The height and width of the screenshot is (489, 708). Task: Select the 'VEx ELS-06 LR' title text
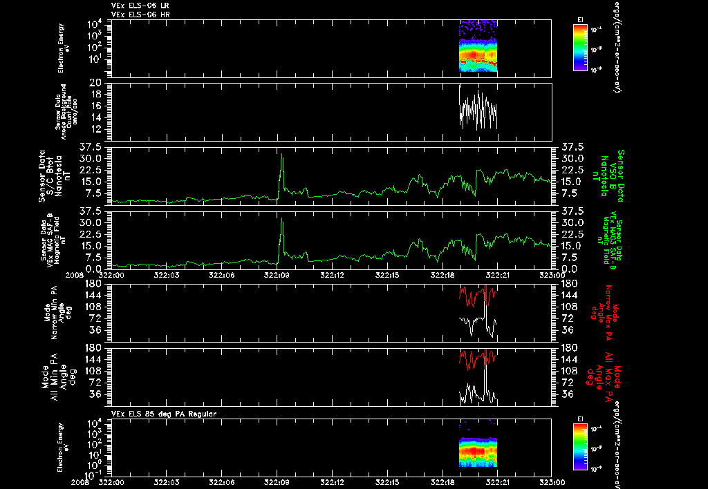[140, 6]
